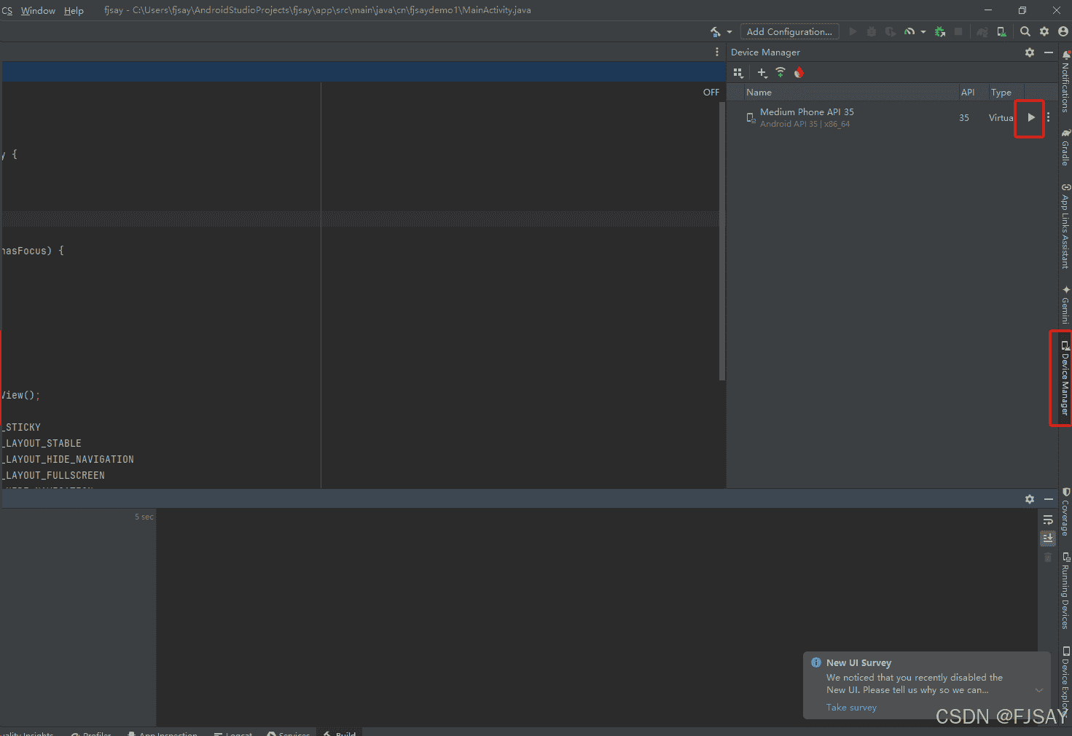Open the Medium Phone overflow actions menu
The image size is (1072, 736).
[x=1048, y=117]
